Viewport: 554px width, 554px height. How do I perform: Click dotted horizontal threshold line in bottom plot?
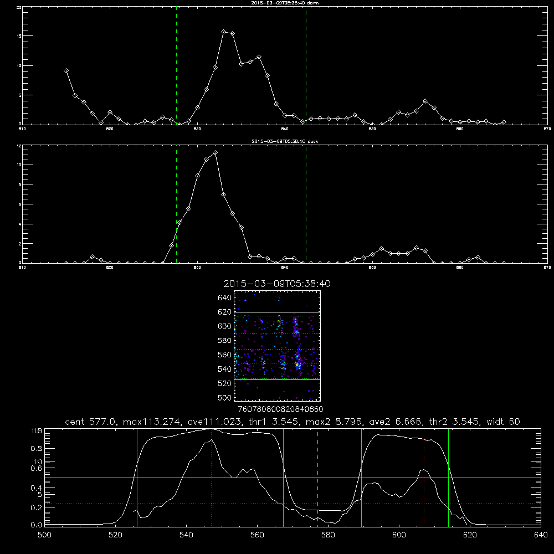[293, 504]
